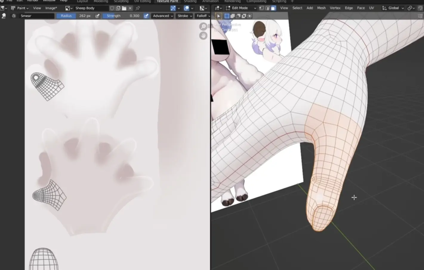Screen dimensions: 424x270
Task: Click the fake user shield icon
Action: [112, 8]
